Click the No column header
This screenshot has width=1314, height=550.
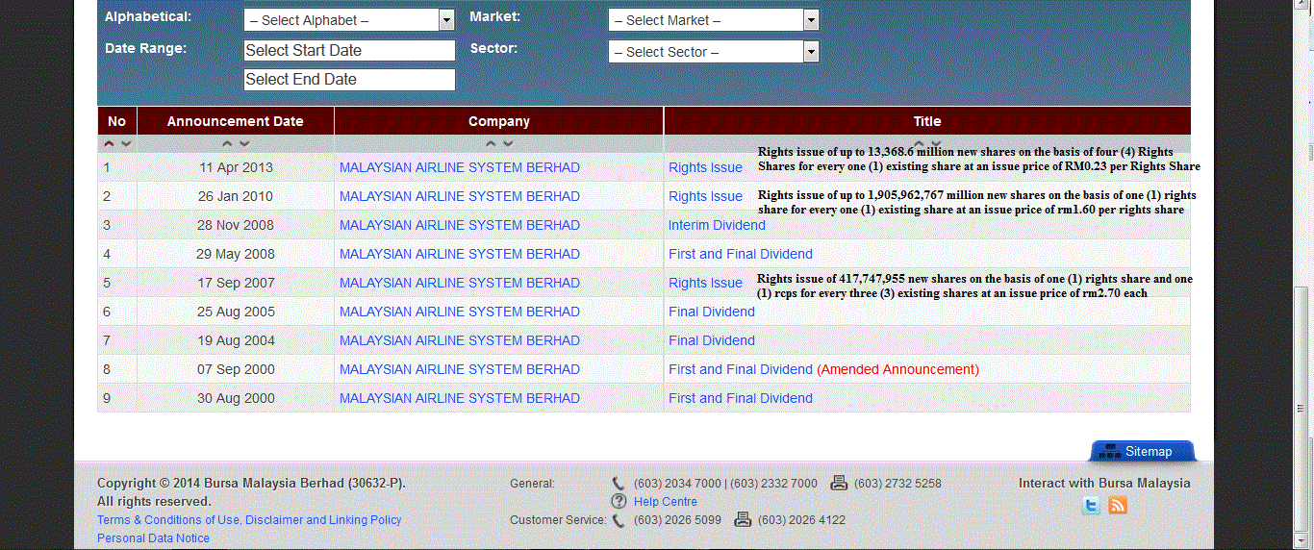point(116,121)
